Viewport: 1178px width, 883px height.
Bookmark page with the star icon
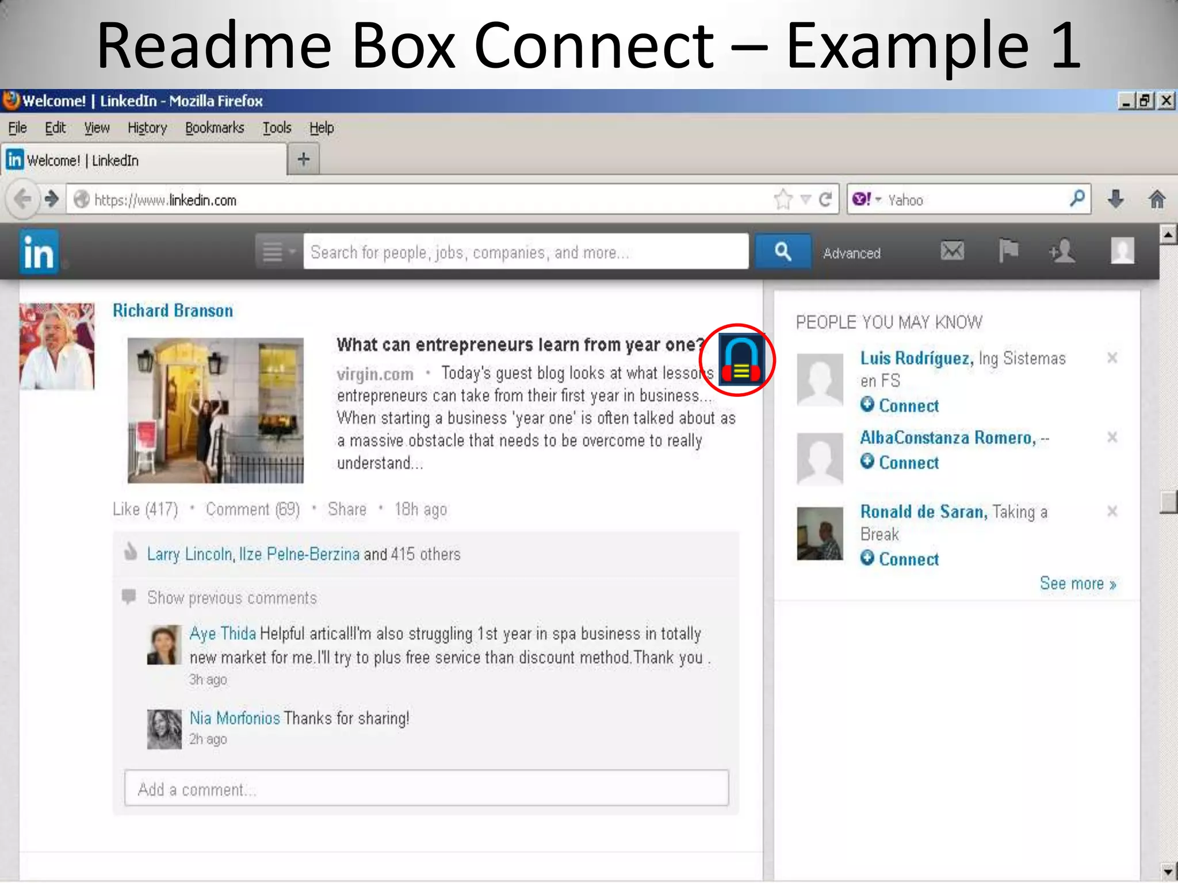[783, 199]
